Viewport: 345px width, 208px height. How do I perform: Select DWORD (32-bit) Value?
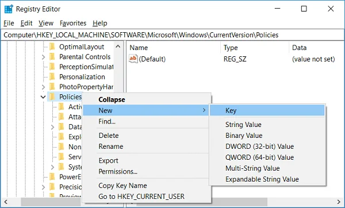tap(267, 147)
